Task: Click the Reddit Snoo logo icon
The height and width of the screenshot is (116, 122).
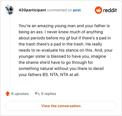Action: click(98, 10)
